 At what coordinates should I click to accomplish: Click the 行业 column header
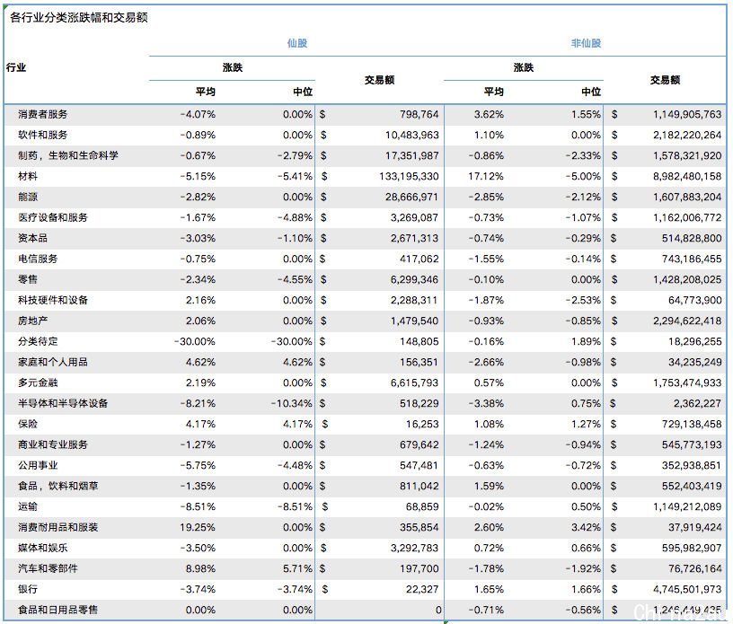[x=16, y=67]
